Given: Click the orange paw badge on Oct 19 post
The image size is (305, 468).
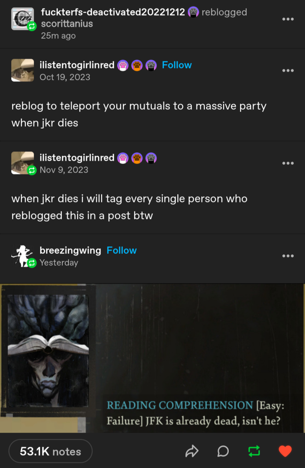Looking at the screenshot, I should click(x=137, y=65).
